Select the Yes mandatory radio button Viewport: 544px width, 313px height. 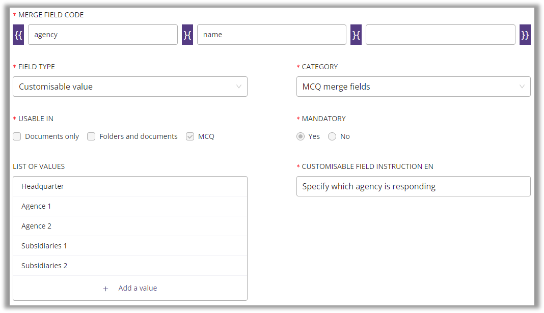[301, 136]
